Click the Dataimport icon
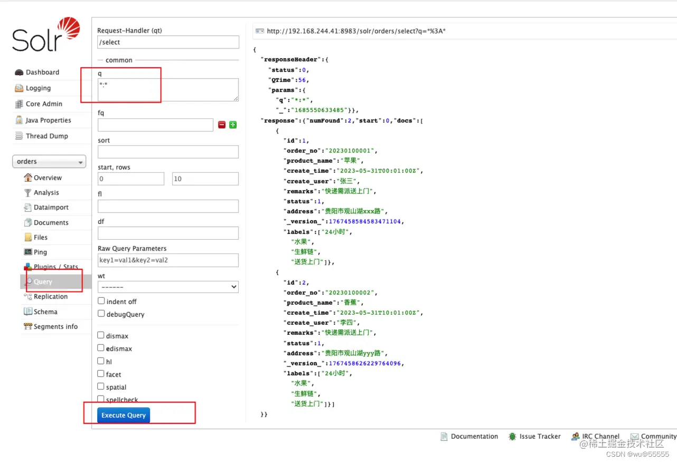Screen dimensions: 677x462 (28, 208)
